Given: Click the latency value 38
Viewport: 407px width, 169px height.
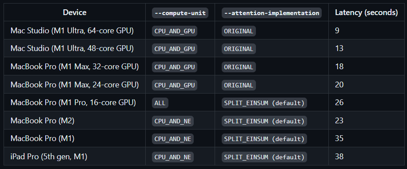Looking at the screenshot, I should pyautogui.click(x=339, y=157).
